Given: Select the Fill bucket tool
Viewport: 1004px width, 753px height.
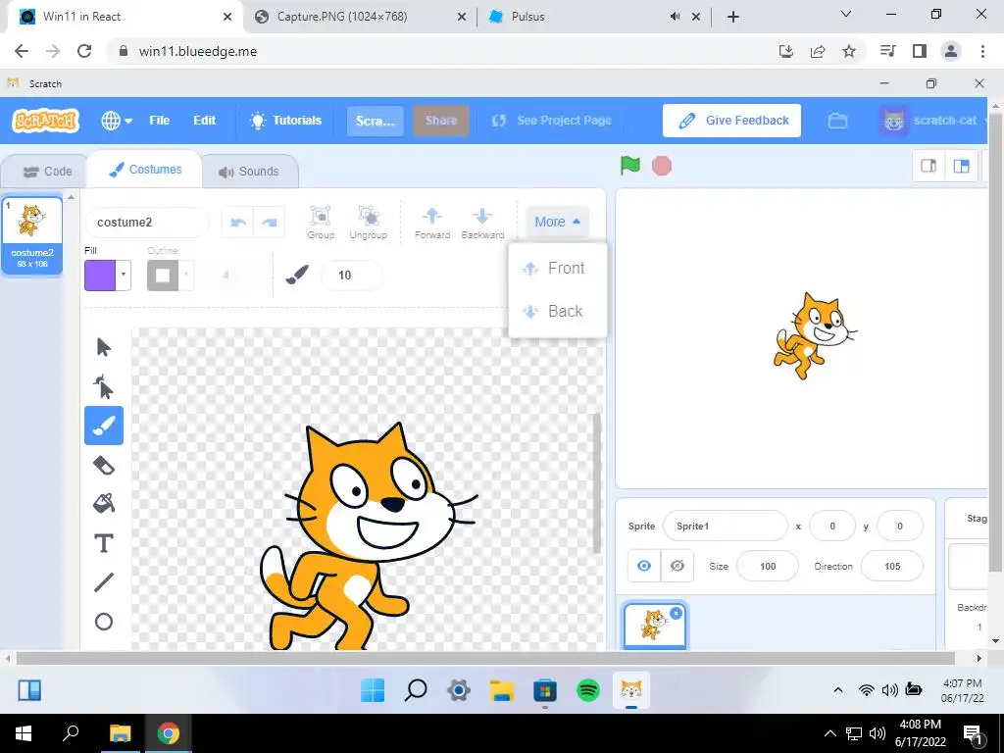Looking at the screenshot, I should 104,504.
